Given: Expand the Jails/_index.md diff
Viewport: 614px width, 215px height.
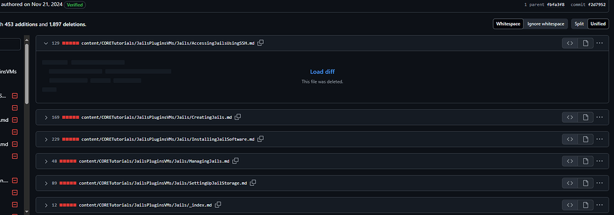Looking at the screenshot, I should coord(46,205).
